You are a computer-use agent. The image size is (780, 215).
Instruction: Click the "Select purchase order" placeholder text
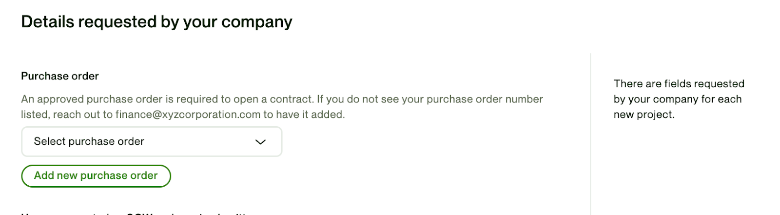click(x=89, y=142)
